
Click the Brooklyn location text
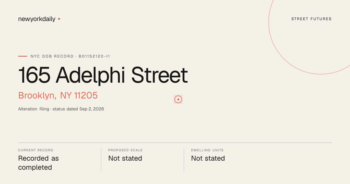coord(37,96)
